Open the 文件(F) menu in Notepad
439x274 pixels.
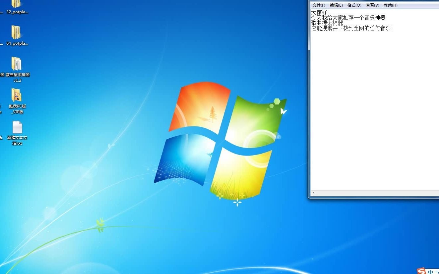319,5
